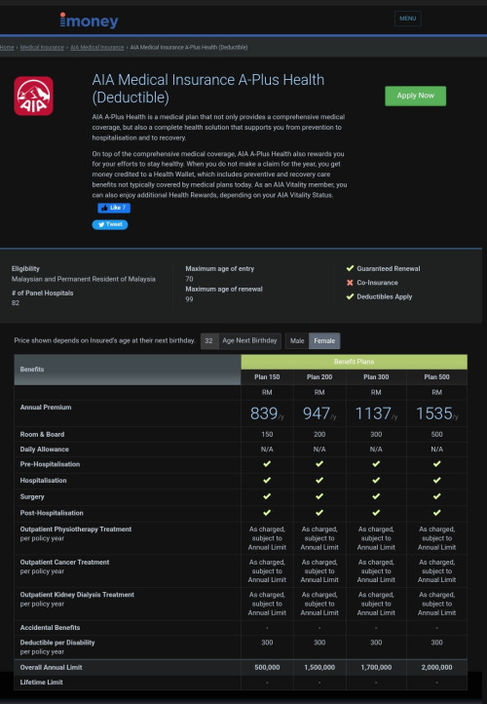This screenshot has width=487, height=704.
Task: Click Hospitalisation checkmark under Plan 200
Action: tap(319, 480)
